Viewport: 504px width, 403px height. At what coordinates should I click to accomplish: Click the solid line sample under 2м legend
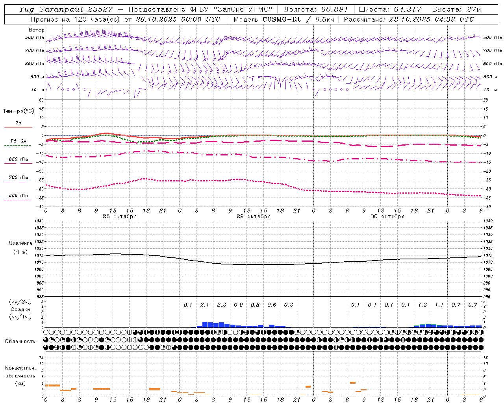tap(18, 127)
